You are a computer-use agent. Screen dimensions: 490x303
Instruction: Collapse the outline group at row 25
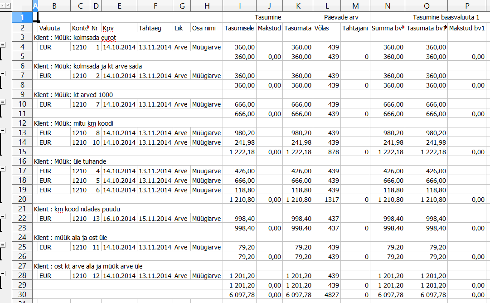point(3,245)
